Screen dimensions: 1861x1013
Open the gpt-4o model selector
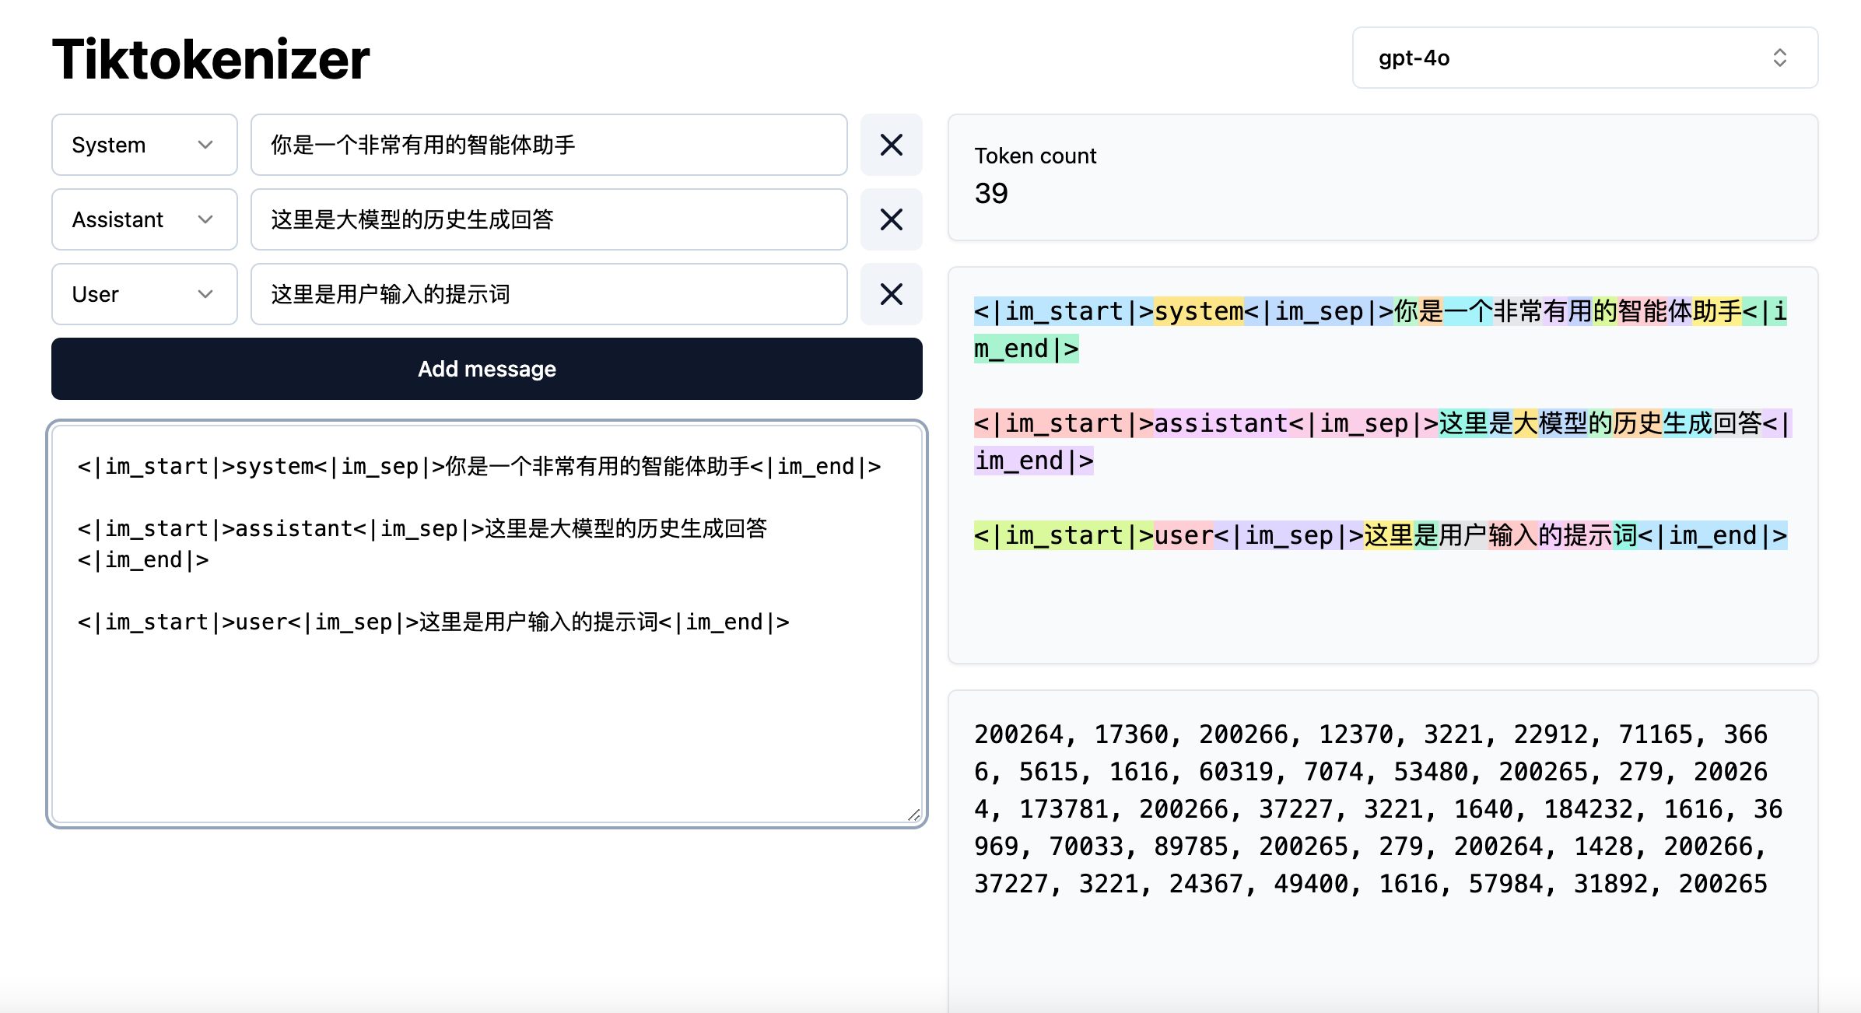[x=1585, y=58]
